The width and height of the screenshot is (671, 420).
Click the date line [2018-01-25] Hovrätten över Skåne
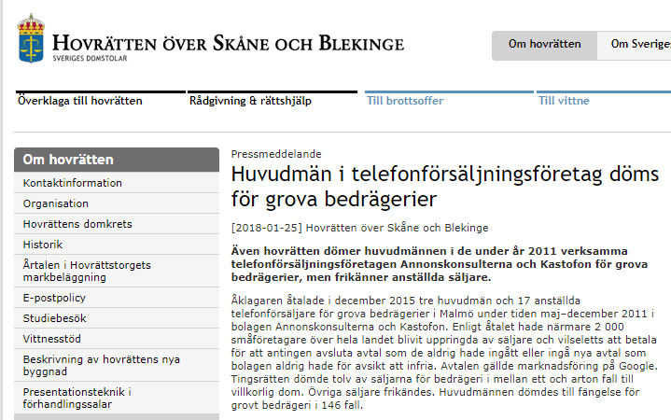click(359, 228)
